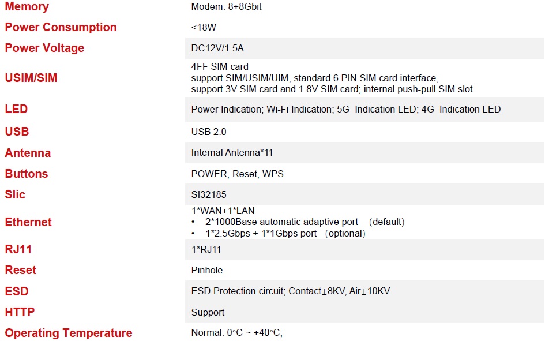
Task: Click the HTTP row label
Action: [x=20, y=312]
